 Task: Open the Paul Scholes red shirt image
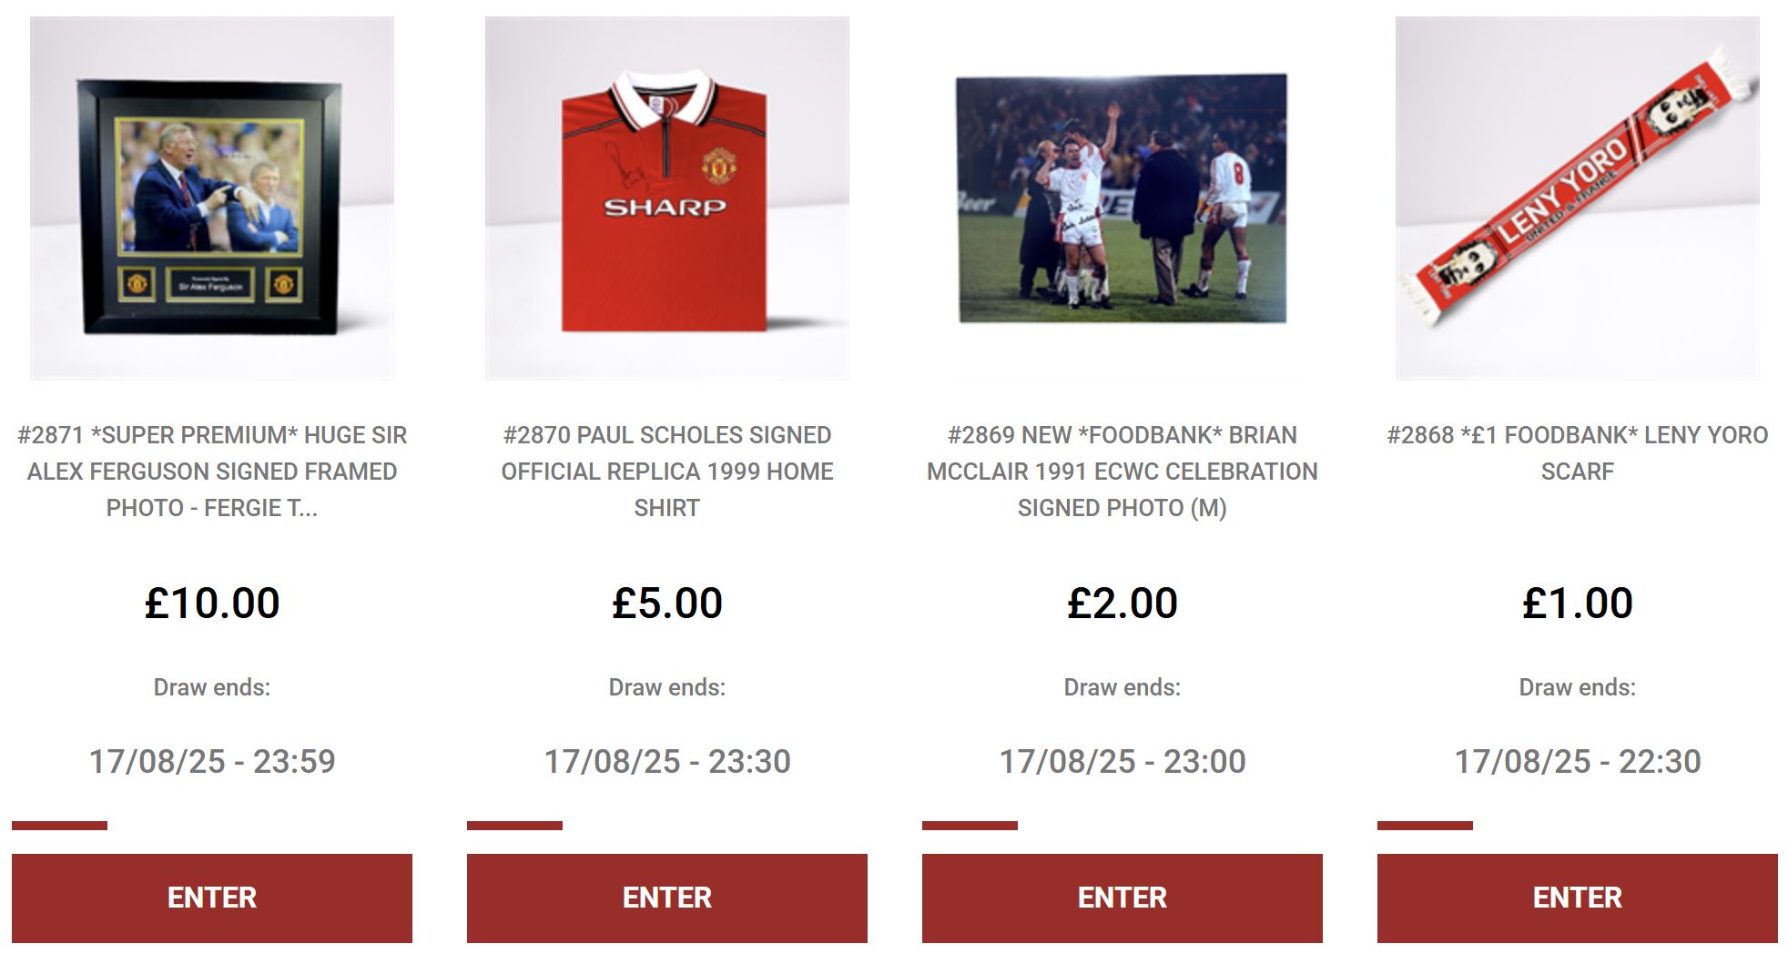click(x=667, y=198)
